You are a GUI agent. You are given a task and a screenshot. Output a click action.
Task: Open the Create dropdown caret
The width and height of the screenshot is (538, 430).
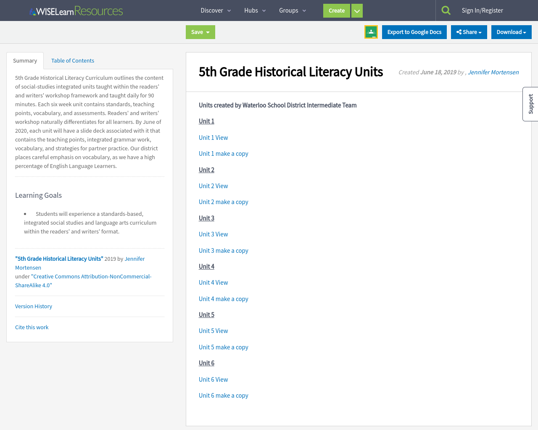pyautogui.click(x=356, y=10)
